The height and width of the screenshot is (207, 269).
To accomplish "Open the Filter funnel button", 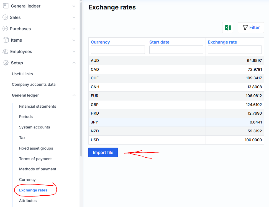I will (x=251, y=27).
